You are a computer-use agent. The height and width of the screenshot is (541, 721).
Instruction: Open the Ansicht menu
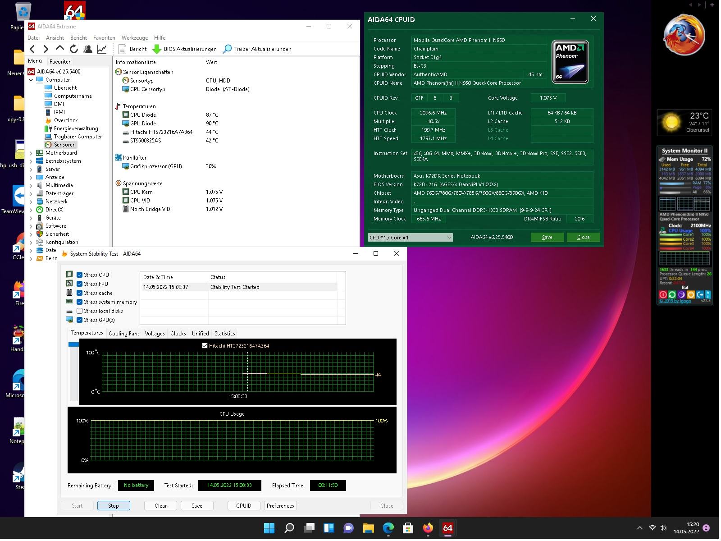pos(55,38)
